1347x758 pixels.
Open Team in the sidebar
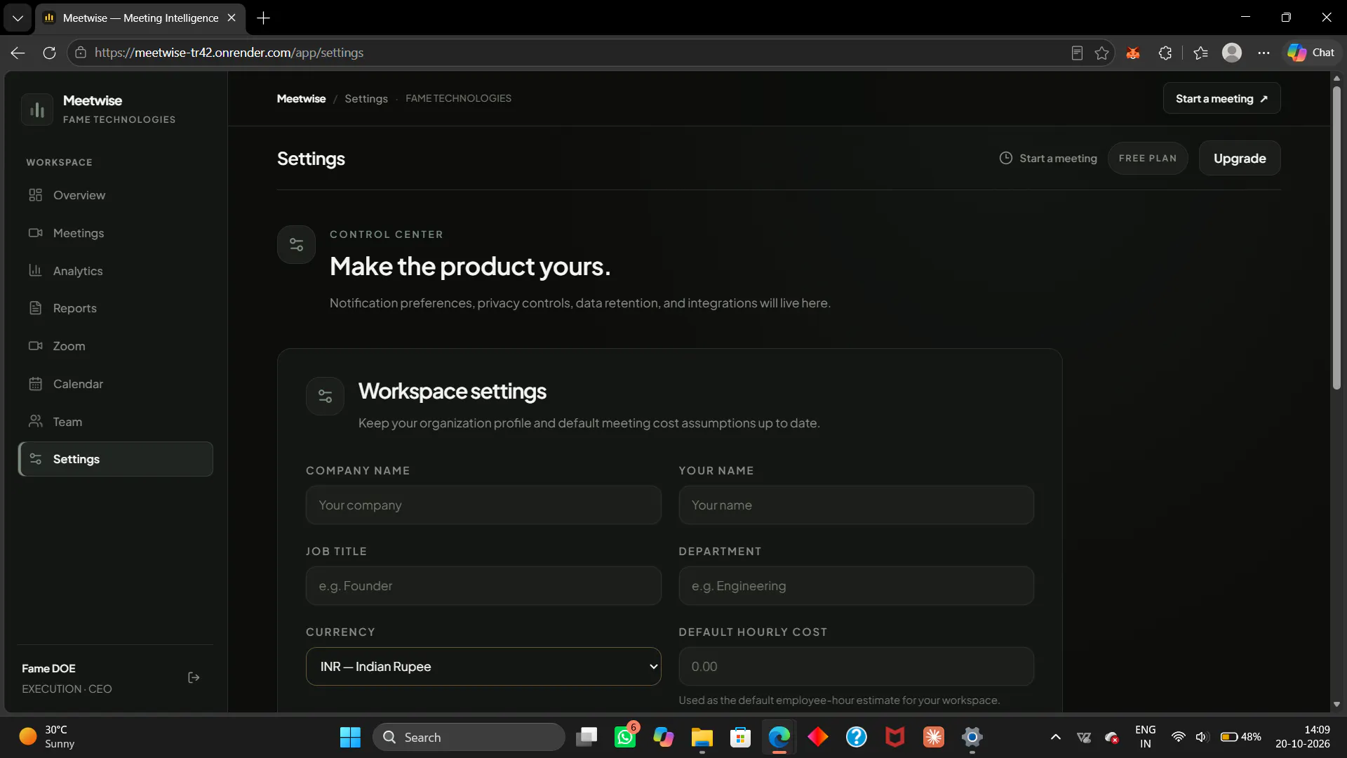(x=115, y=422)
